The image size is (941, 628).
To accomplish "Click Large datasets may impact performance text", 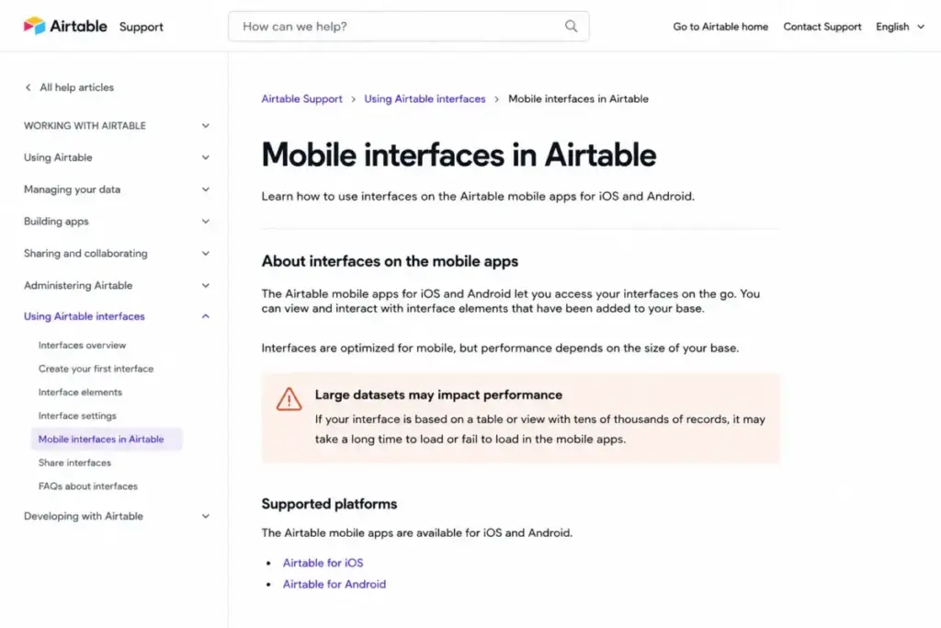I will click(x=438, y=395).
